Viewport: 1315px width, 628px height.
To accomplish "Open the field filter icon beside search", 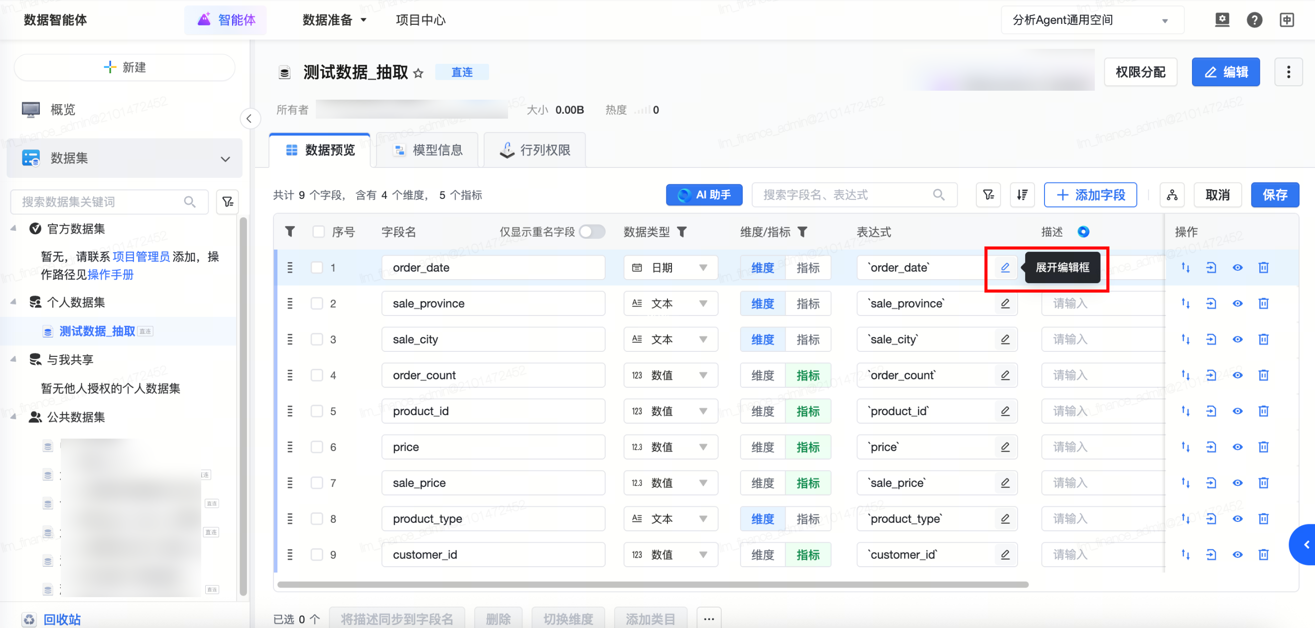I will pyautogui.click(x=988, y=195).
